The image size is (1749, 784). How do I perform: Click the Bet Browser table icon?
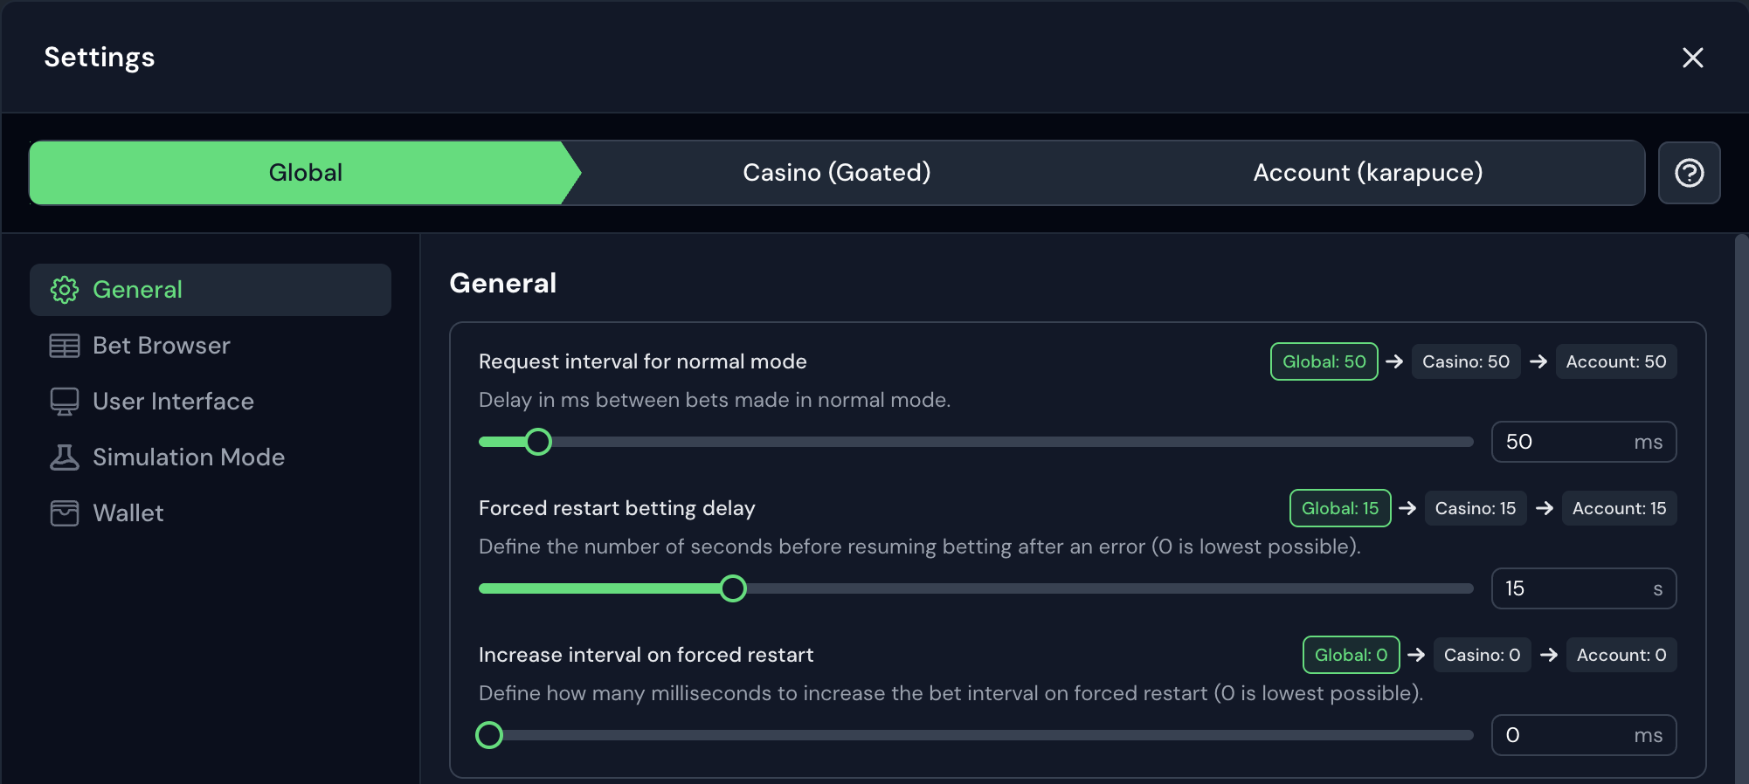click(x=65, y=346)
